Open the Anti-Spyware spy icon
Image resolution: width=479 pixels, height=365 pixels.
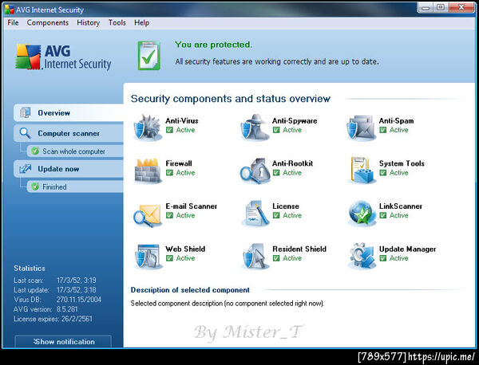tap(255, 128)
